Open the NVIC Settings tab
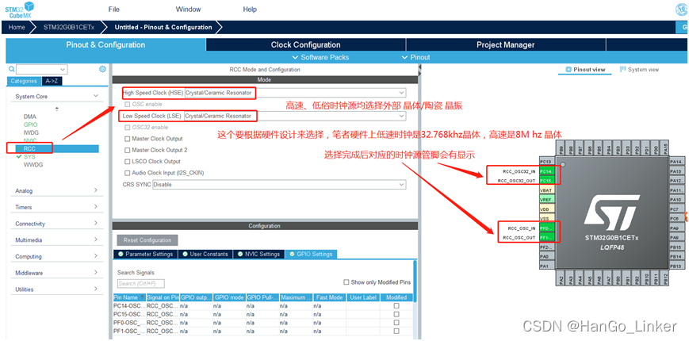 258,254
